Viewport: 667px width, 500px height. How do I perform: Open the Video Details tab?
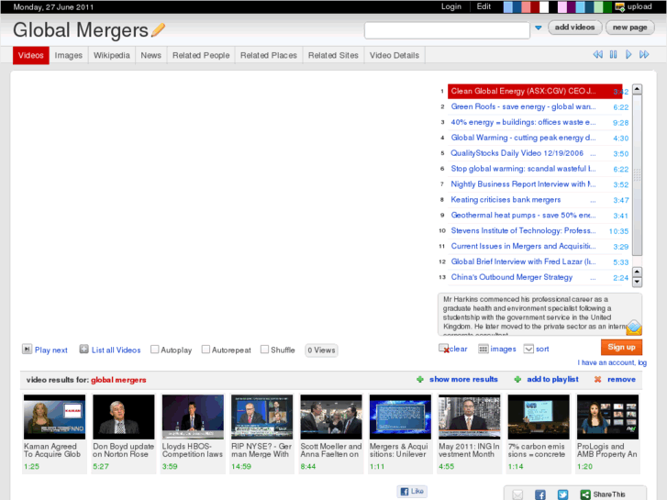[395, 55]
